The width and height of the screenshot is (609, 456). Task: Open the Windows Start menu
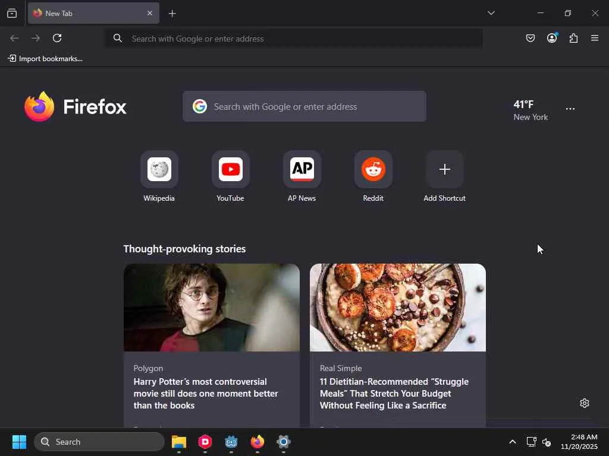pos(19,442)
